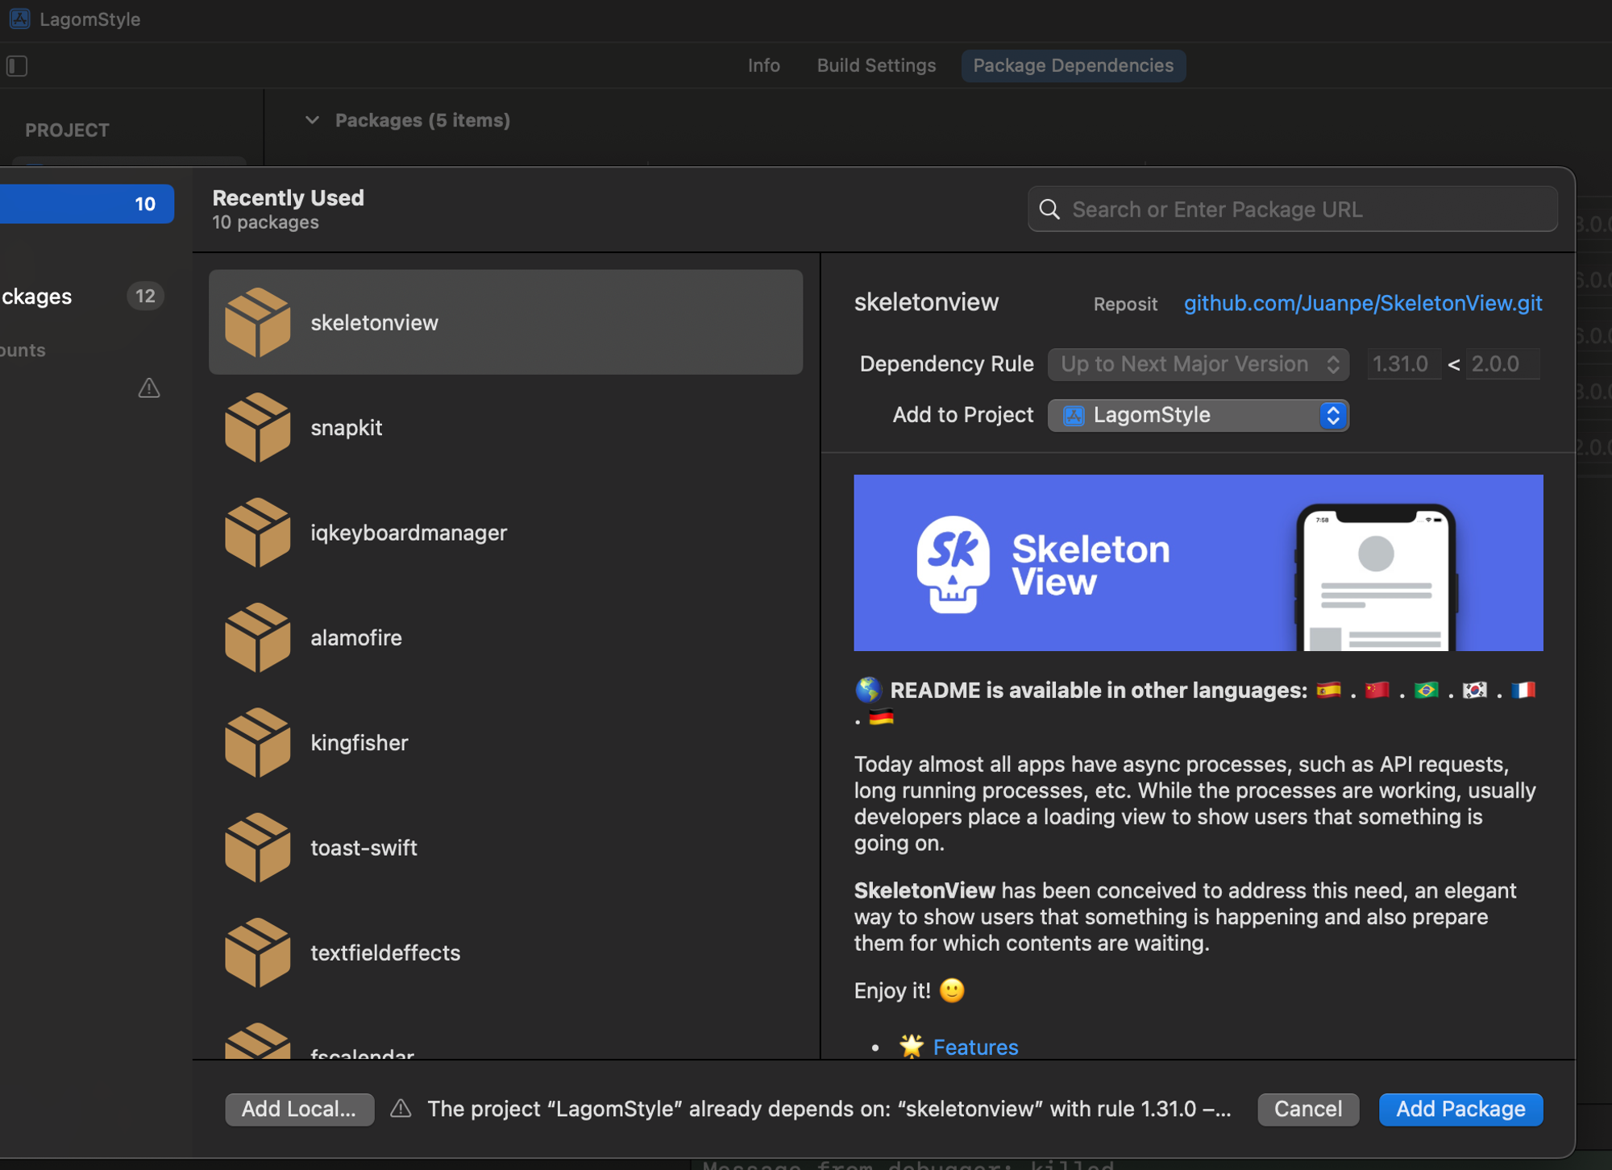1612x1170 pixels.
Task: Click the sidebar warning triangle icon
Action: 149,388
